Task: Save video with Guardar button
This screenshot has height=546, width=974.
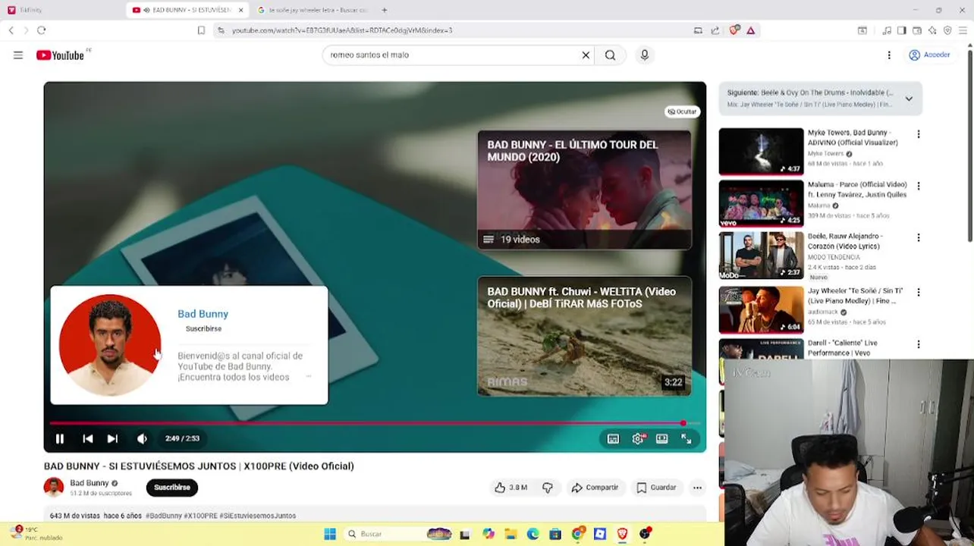Action: point(656,488)
